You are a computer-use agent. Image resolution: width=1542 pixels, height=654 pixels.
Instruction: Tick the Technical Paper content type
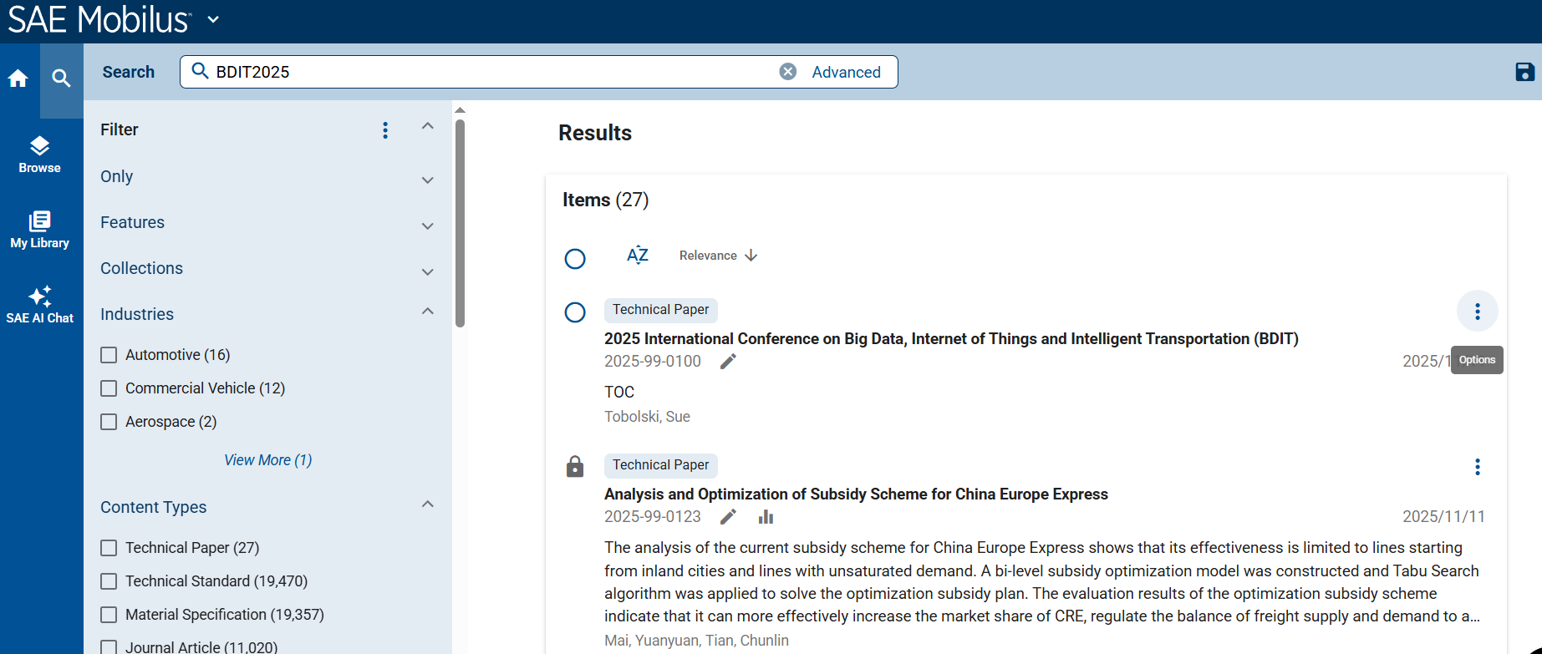109,548
